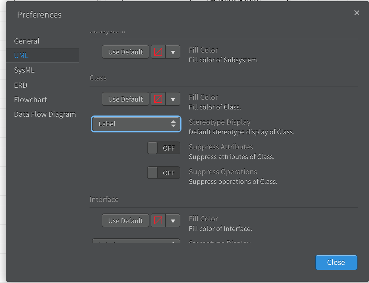Select the General preferences category
Image resolution: width=369 pixels, height=283 pixels.
(27, 41)
